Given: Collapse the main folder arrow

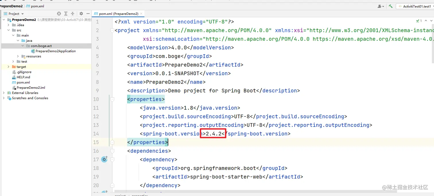Looking at the screenshot, I should 13,35.
